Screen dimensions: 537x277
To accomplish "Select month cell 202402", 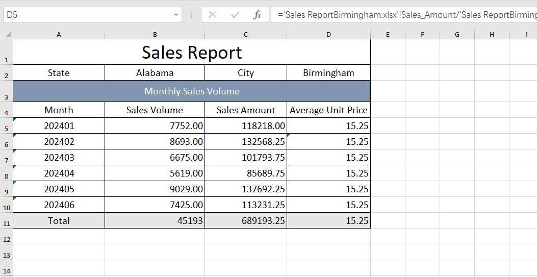I will click(x=59, y=141).
